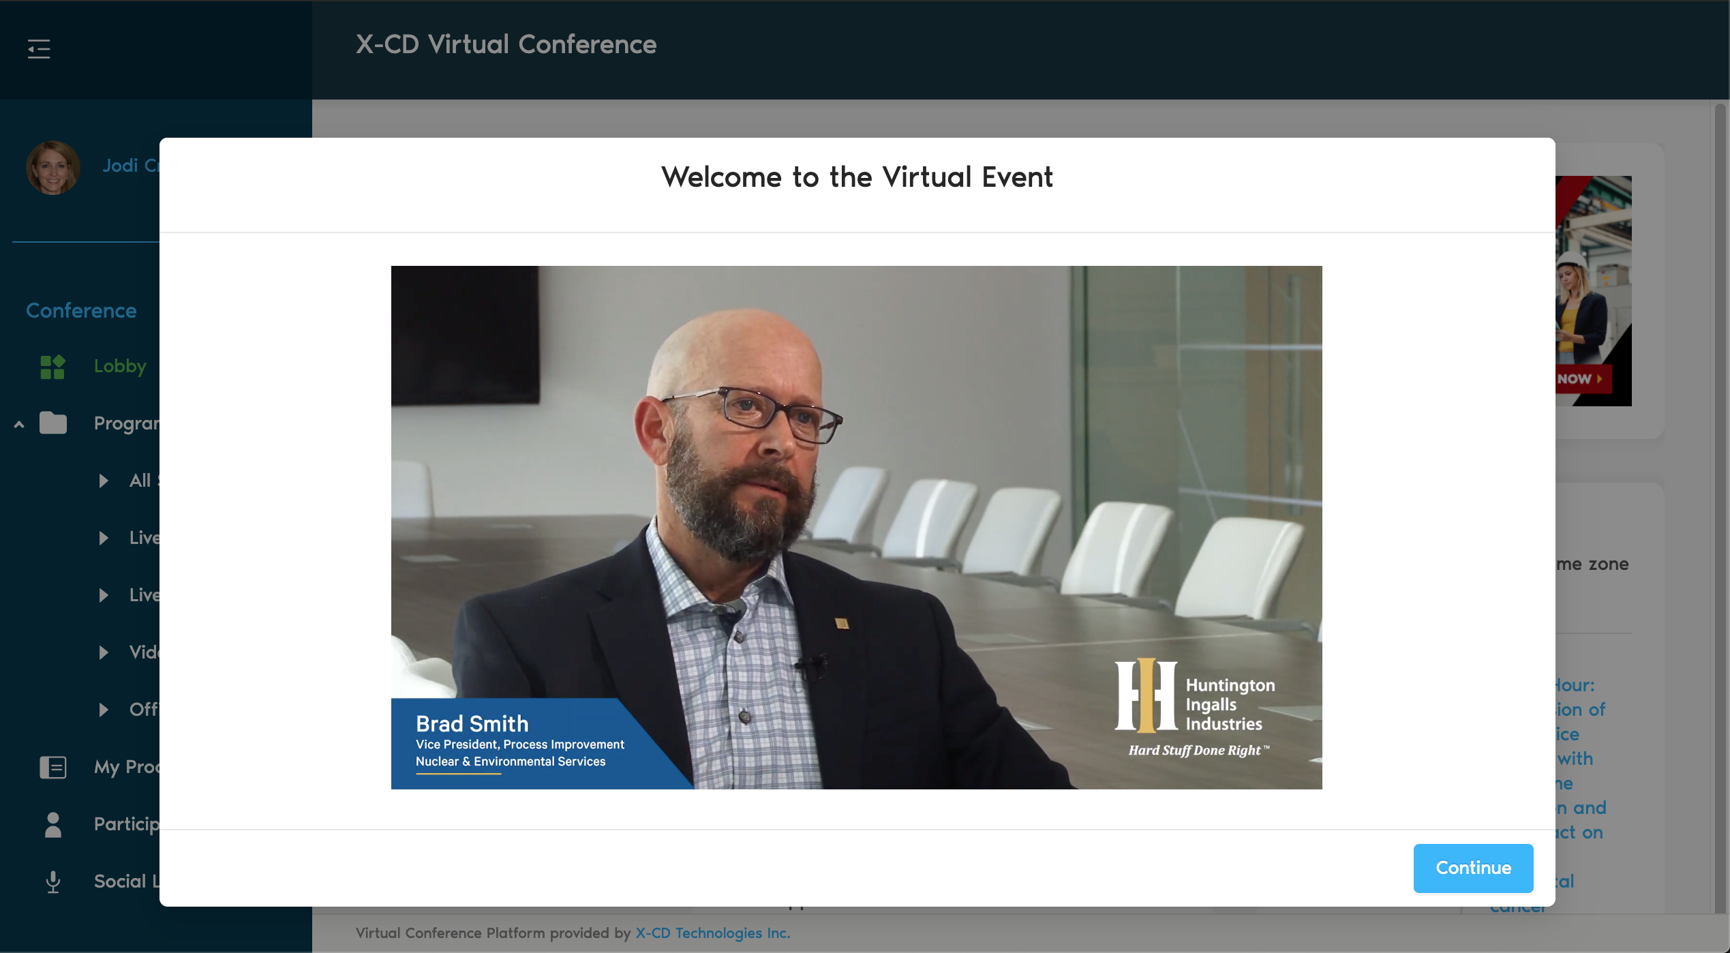The height and width of the screenshot is (953, 1730).
Task: Expand the second Live submenu arrow
Action: (104, 595)
